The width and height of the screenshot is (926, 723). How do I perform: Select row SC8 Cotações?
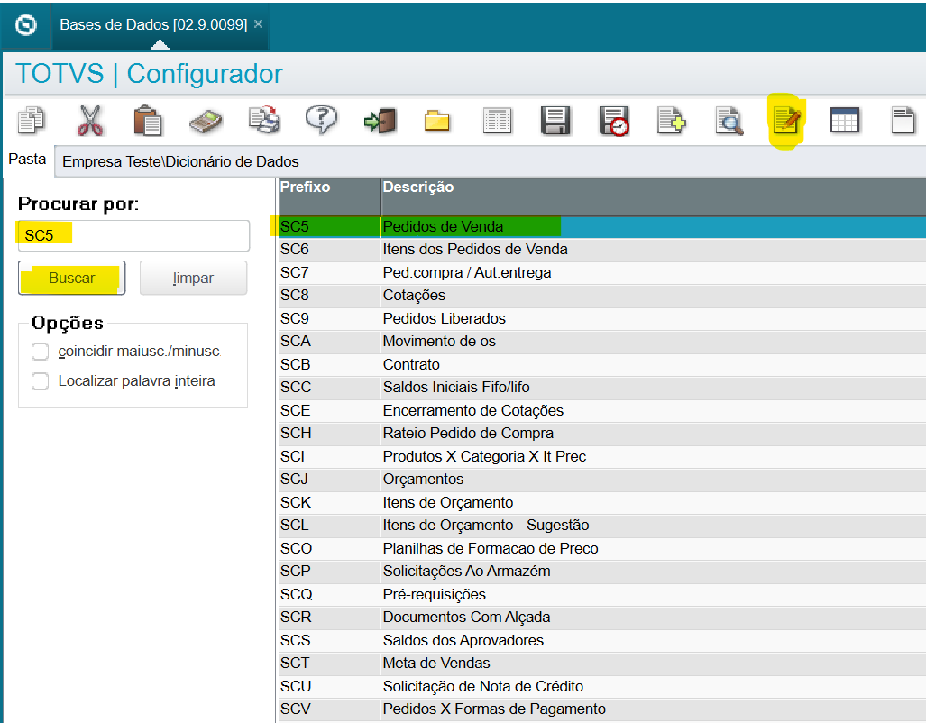[601, 296]
